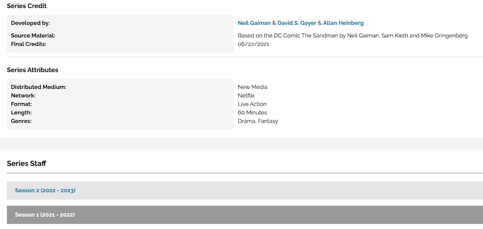The height and width of the screenshot is (229, 483).
Task: Click the 'Network:' label
Action: 23,95
